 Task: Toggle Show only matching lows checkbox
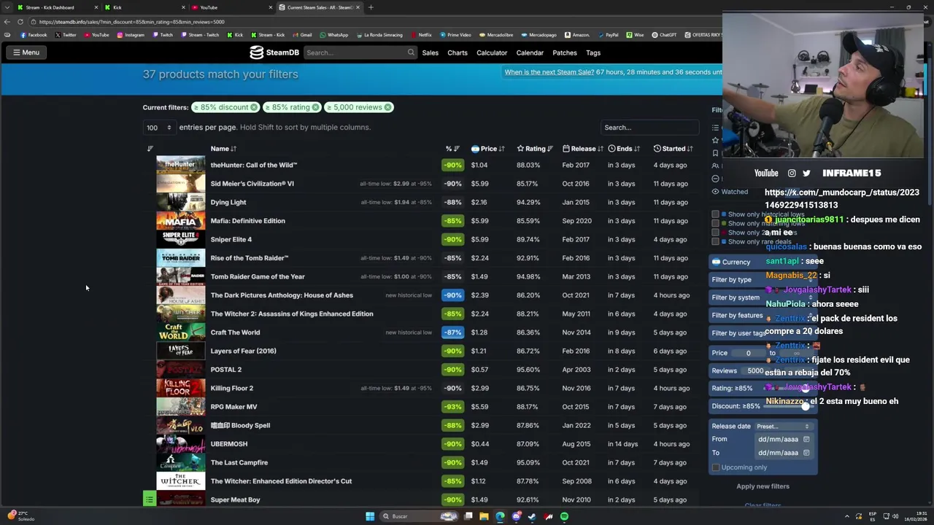pyautogui.click(x=715, y=223)
